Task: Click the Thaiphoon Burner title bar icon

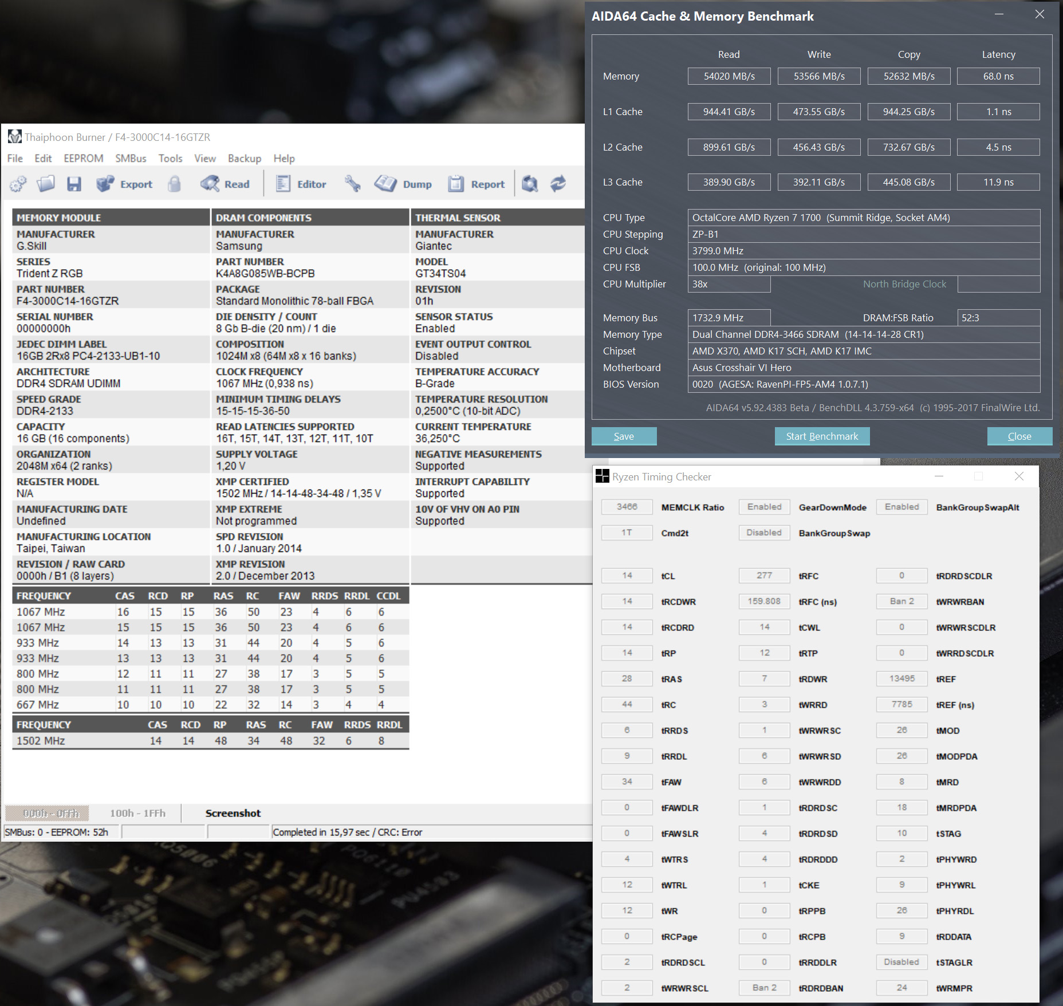Action: coord(14,137)
